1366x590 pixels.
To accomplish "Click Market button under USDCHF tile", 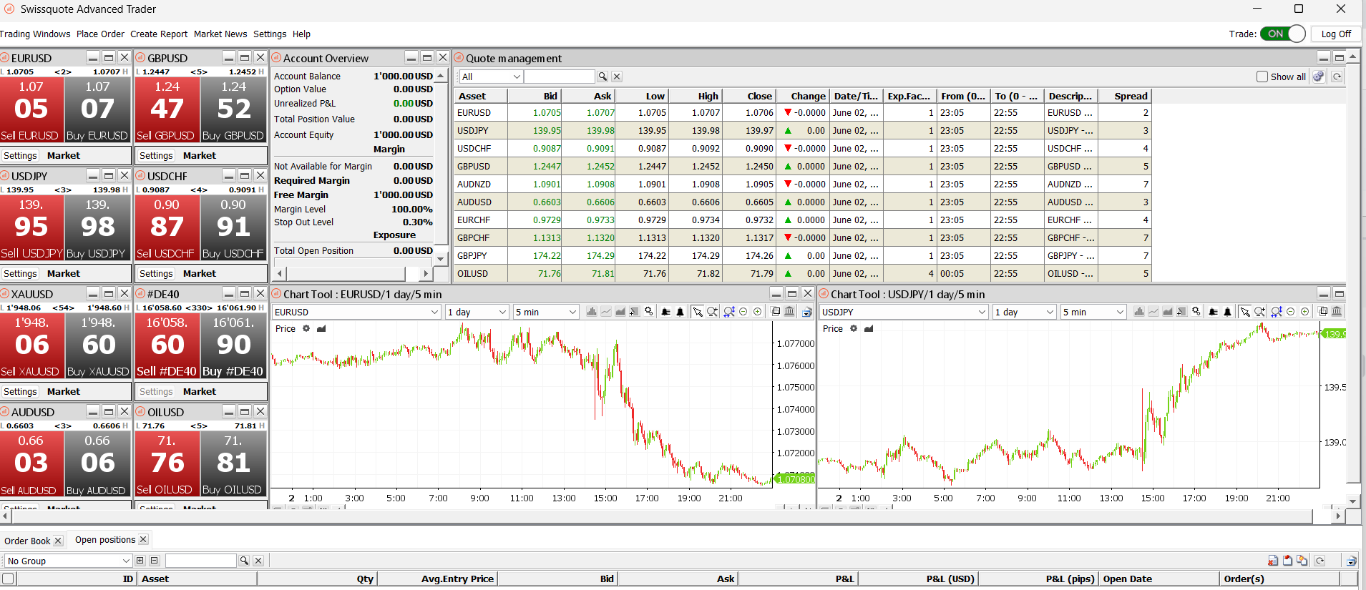I will [199, 273].
